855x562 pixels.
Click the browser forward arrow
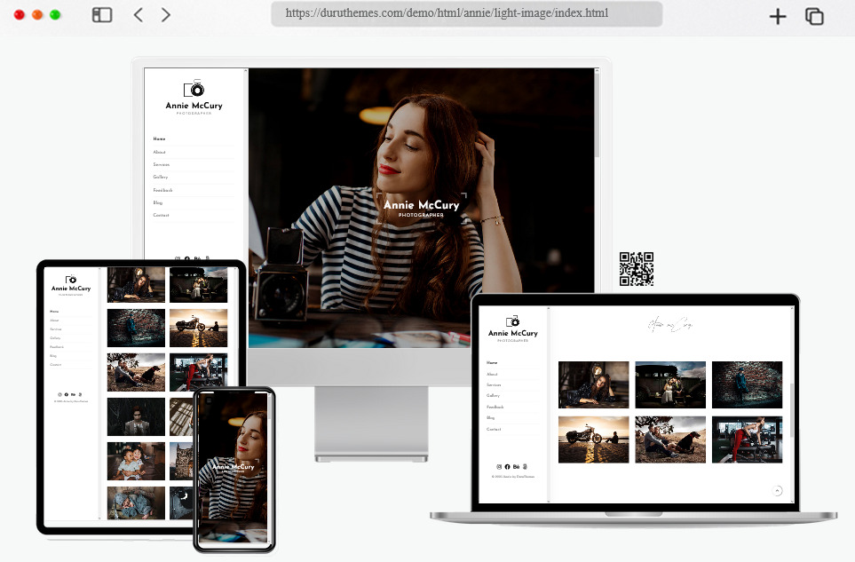[165, 14]
